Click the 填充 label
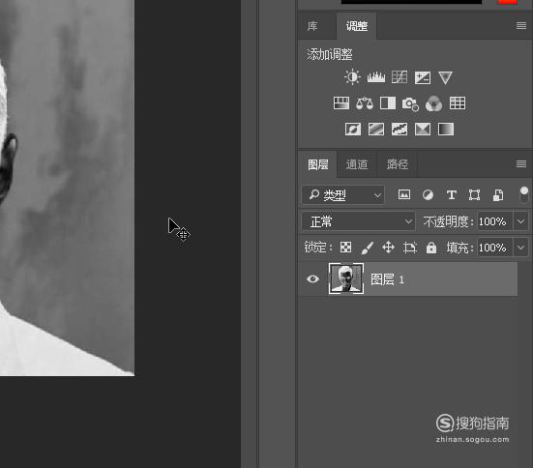Image resolution: width=533 pixels, height=468 pixels. coord(459,248)
